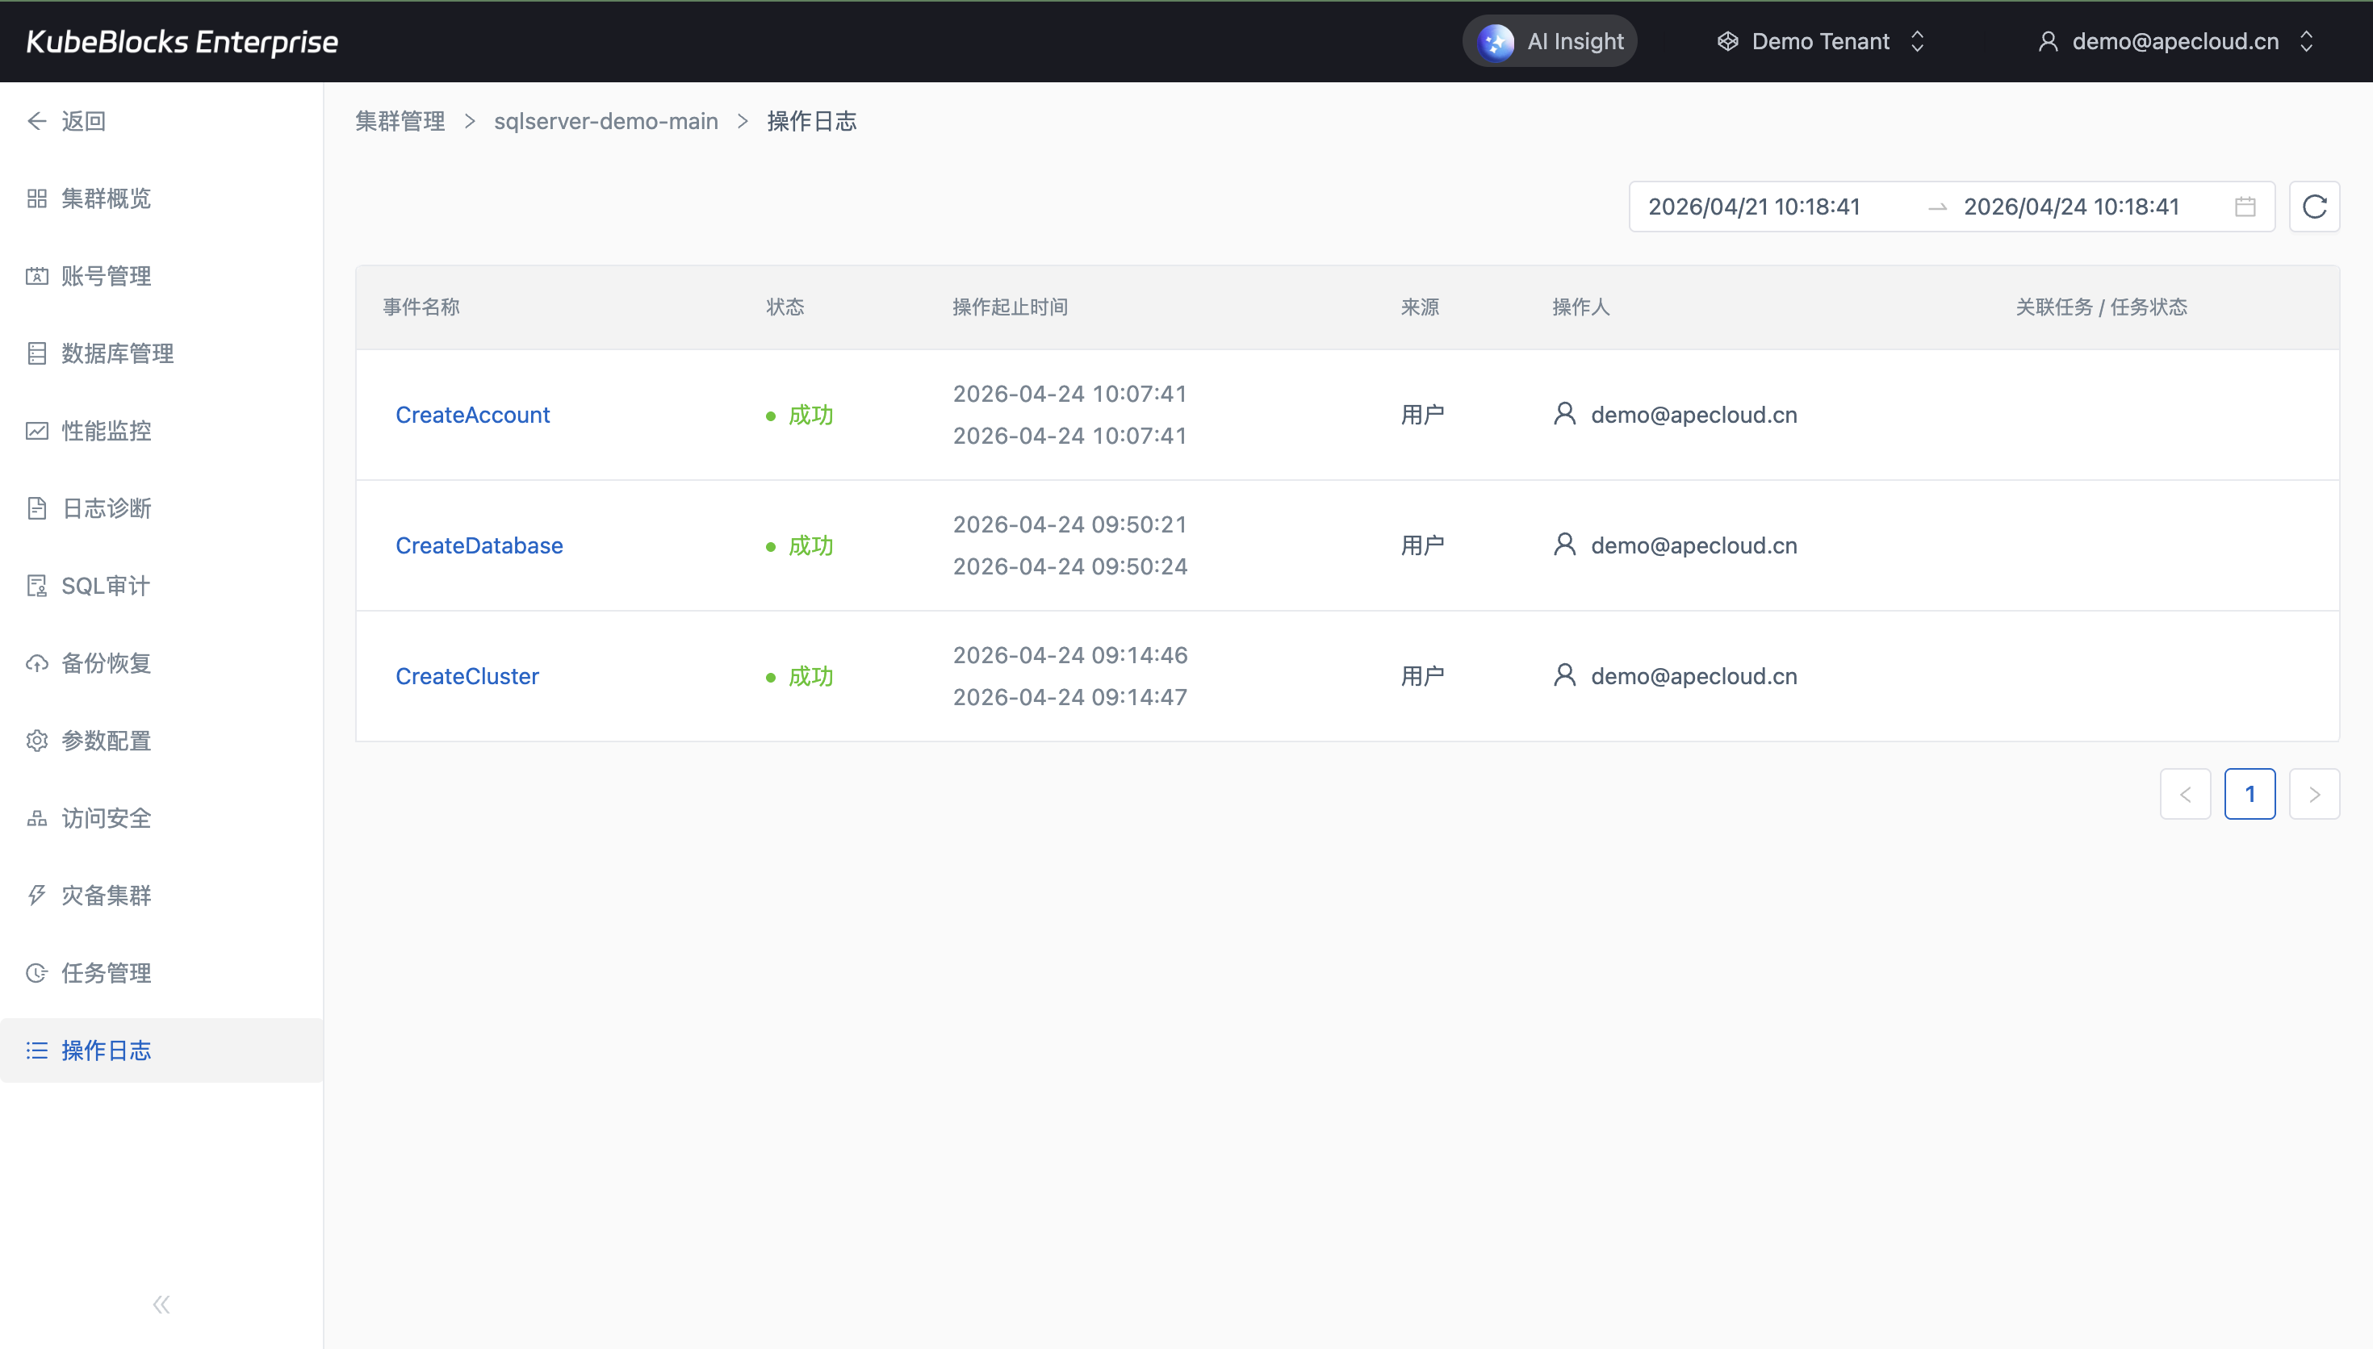Switch to 任务管理 sidebar item
This screenshot has width=2373, height=1349.
point(106,973)
